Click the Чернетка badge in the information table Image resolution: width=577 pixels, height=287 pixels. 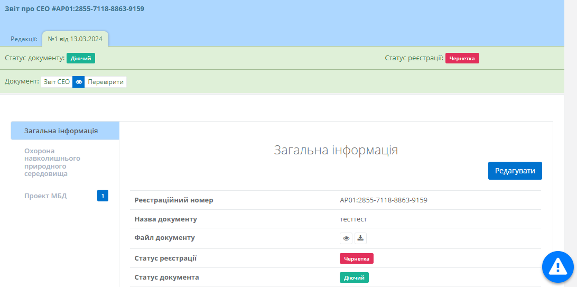click(x=356, y=258)
